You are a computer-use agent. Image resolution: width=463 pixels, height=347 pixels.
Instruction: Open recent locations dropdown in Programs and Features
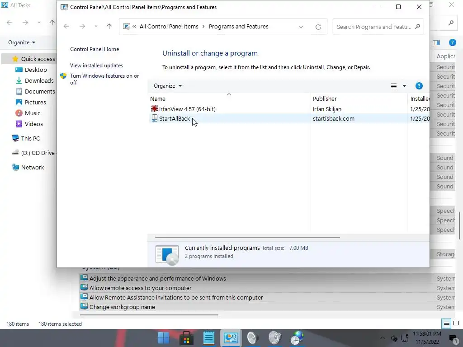[96, 26]
